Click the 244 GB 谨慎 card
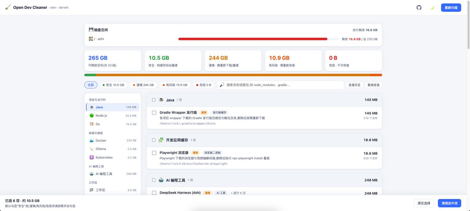 click(233, 61)
